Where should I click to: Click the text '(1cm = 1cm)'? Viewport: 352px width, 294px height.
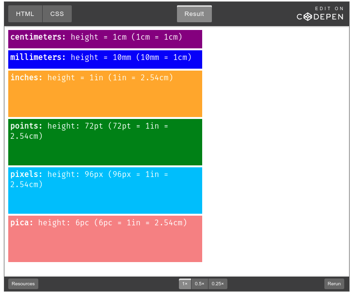157,37
